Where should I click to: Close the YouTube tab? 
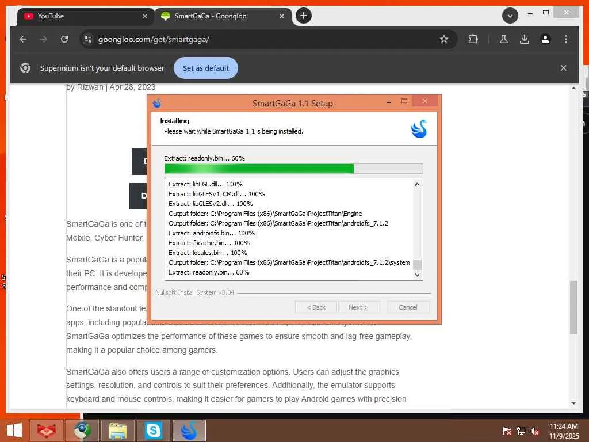(x=144, y=16)
